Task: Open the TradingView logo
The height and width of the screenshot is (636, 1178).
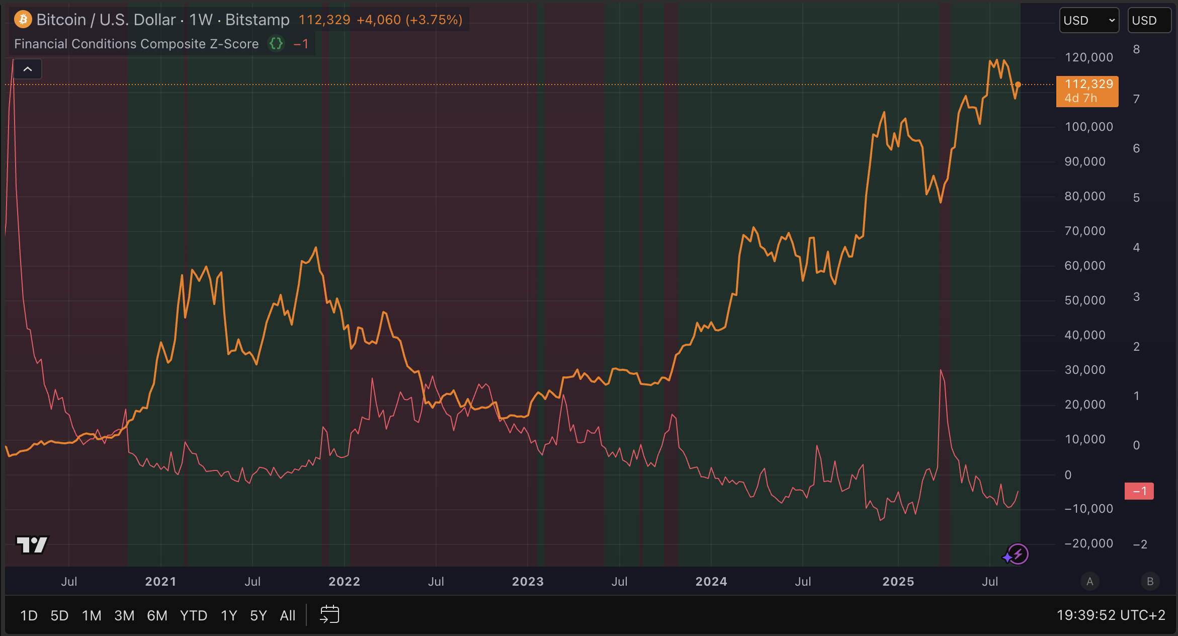Action: click(x=32, y=544)
